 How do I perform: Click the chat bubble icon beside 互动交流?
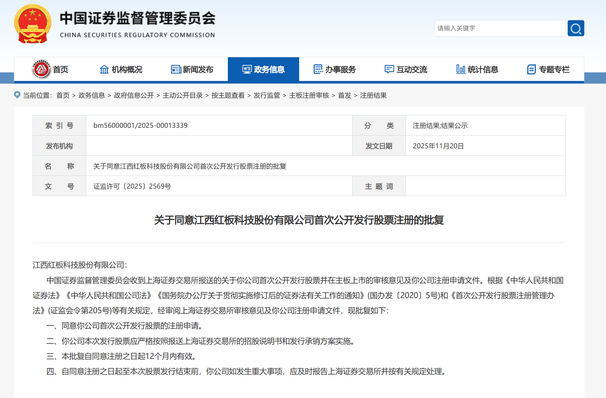(x=389, y=69)
